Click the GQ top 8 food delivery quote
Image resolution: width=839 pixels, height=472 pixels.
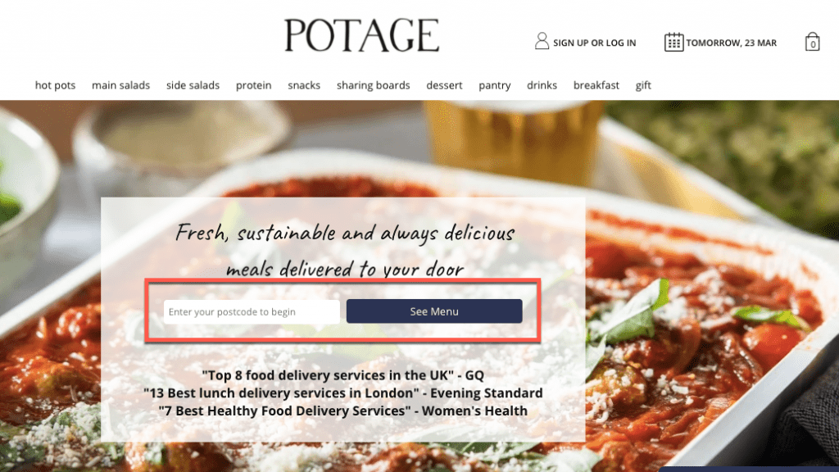point(343,375)
